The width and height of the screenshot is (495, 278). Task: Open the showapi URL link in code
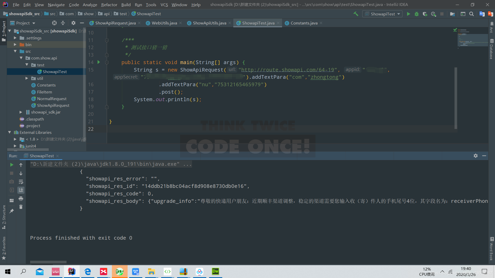click(287, 70)
